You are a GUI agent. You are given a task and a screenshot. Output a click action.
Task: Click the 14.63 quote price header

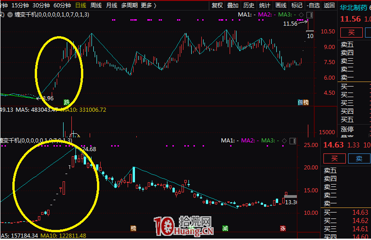click(333, 145)
